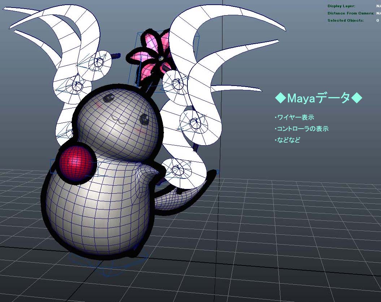Pick the topmost circular controller on the left wing
This screenshot has width=381, height=302.
coord(99,62)
